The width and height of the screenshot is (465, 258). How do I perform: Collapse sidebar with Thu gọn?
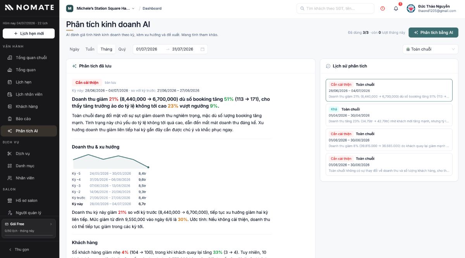coord(19,249)
